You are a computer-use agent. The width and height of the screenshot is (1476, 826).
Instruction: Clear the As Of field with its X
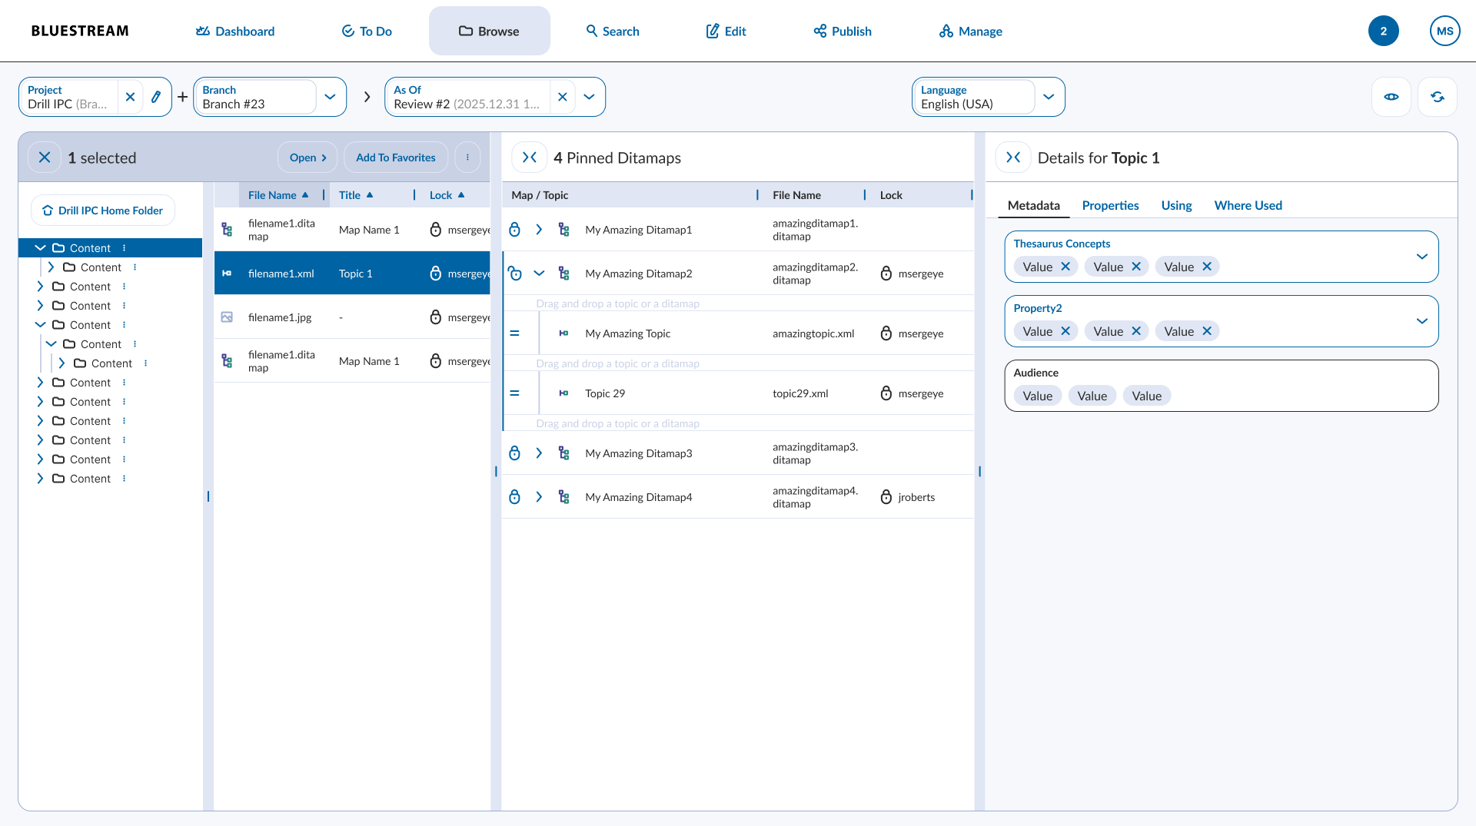coord(563,97)
